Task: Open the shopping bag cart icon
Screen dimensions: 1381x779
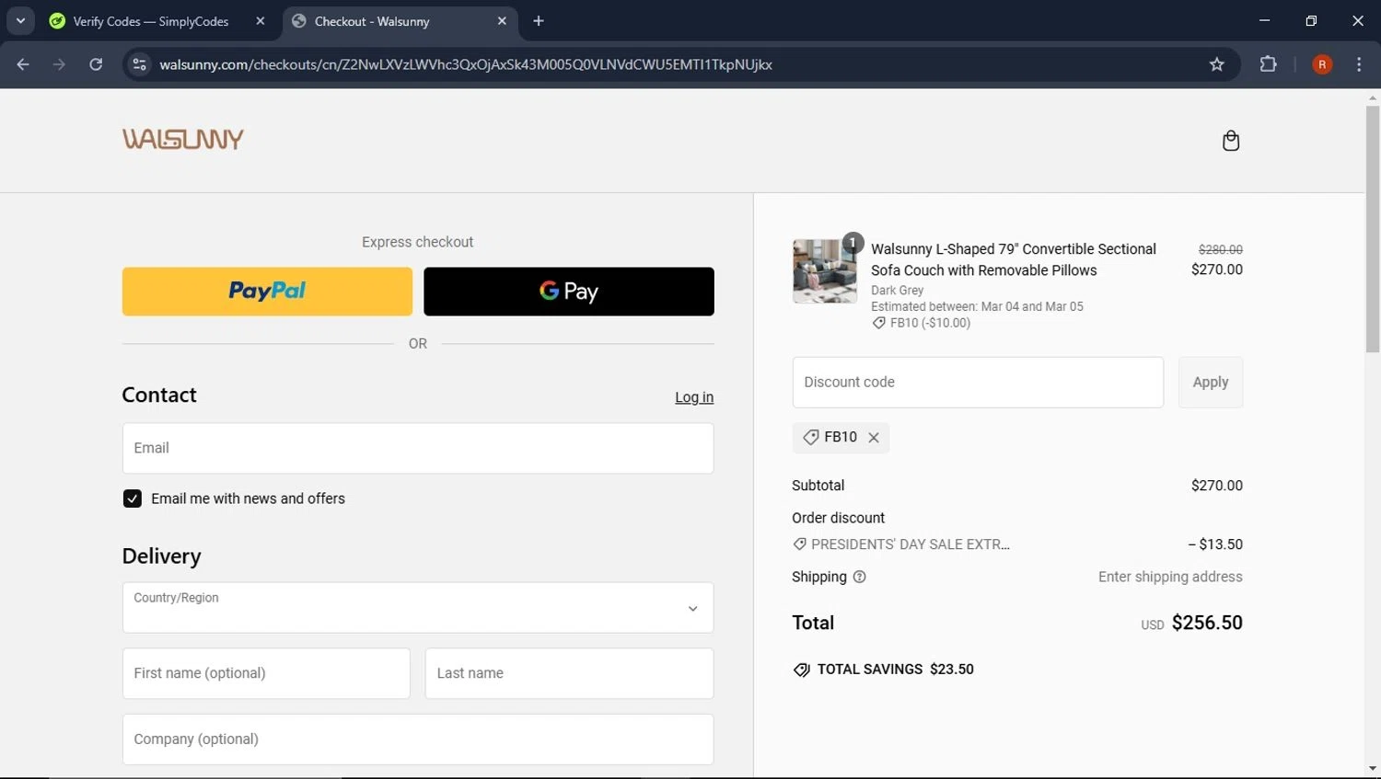Action: click(x=1231, y=141)
